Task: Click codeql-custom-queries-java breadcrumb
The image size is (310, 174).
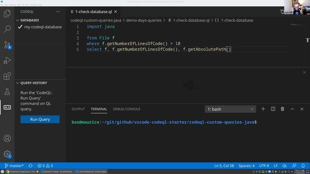Action: (x=96, y=20)
